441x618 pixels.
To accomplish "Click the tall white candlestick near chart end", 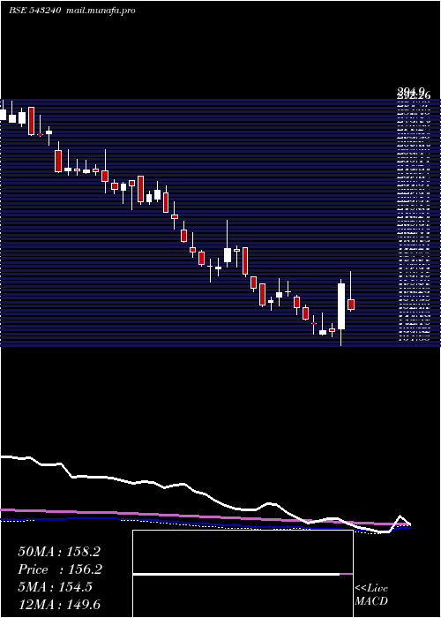I will (341, 306).
